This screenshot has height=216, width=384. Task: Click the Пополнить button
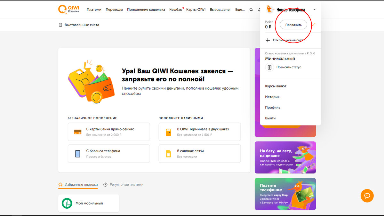293,25
